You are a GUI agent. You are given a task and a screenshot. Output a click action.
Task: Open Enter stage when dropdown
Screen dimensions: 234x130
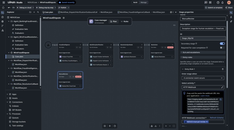click(x=203, y=78)
